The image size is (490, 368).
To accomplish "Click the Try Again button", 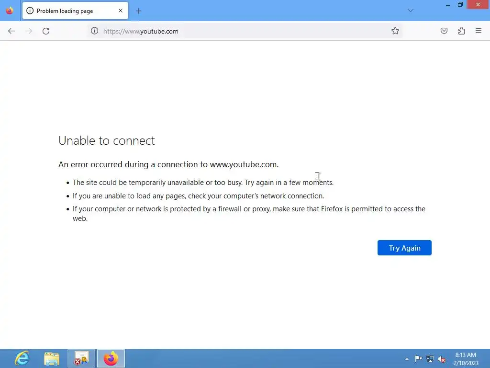I will pyautogui.click(x=404, y=248).
